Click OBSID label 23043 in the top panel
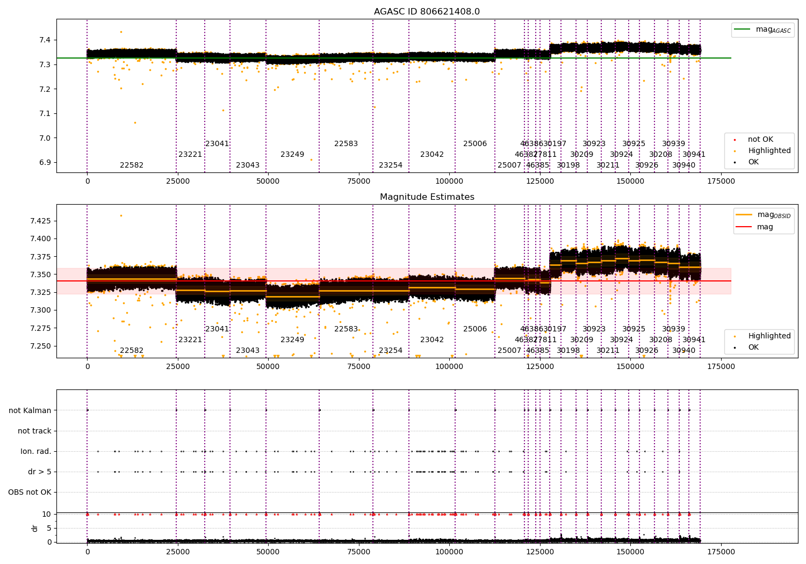Screen dimensions: 806x564 coord(248,165)
